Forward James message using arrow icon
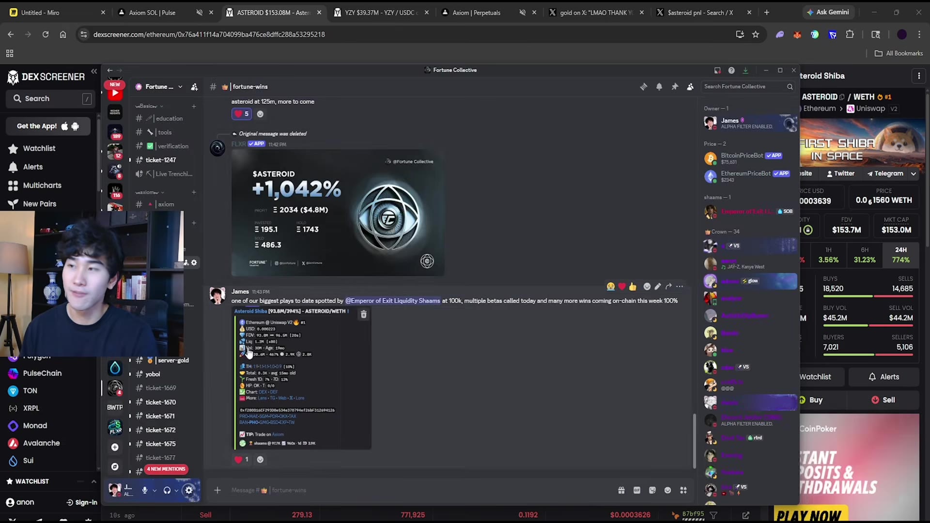The height and width of the screenshot is (523, 930). (x=668, y=287)
